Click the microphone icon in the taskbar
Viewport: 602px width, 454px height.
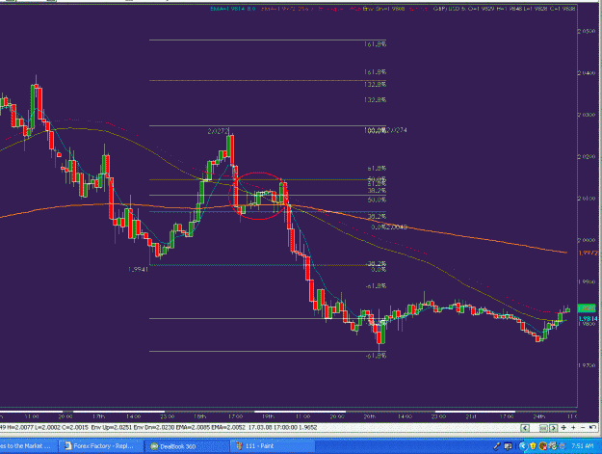497,446
